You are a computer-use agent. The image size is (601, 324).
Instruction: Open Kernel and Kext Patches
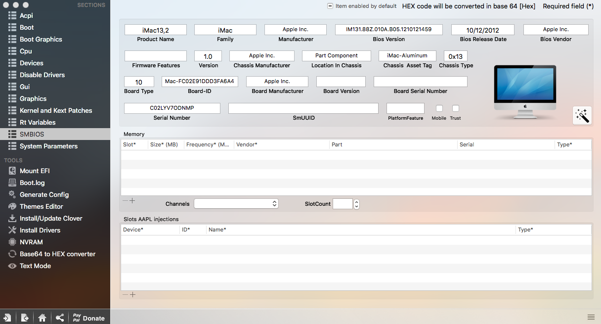[x=55, y=110]
